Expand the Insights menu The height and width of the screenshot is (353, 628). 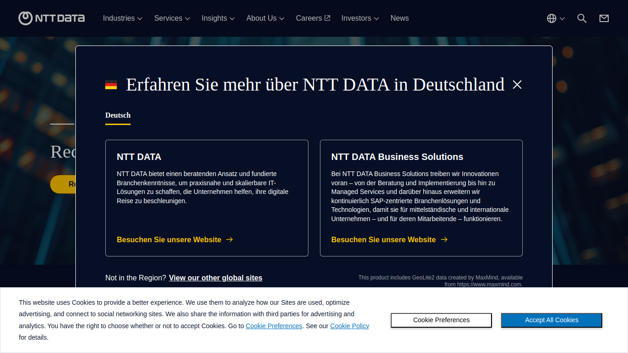218,18
